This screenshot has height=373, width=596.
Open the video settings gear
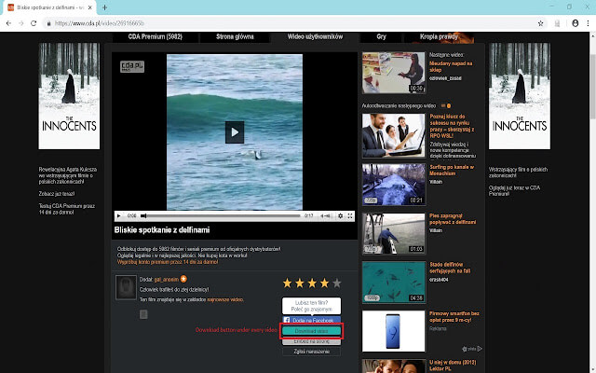[340, 215]
